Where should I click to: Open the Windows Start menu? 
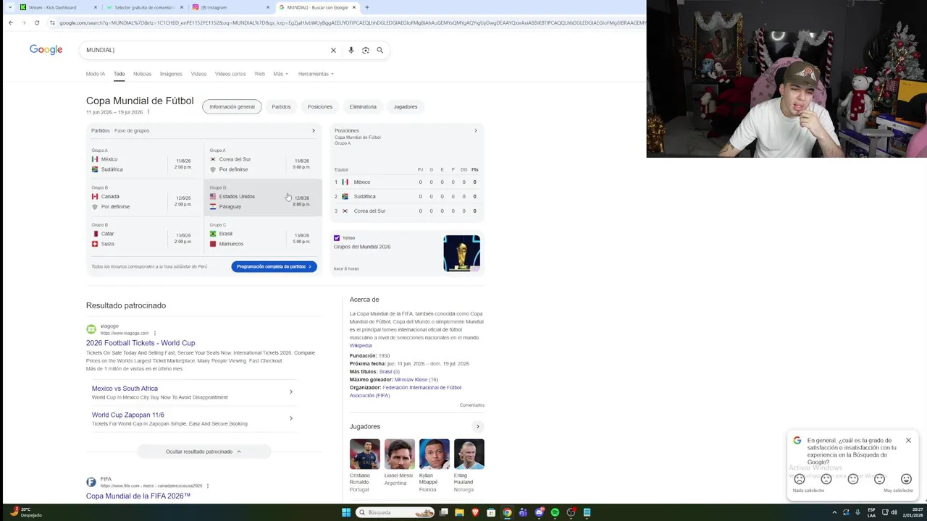pyautogui.click(x=346, y=512)
